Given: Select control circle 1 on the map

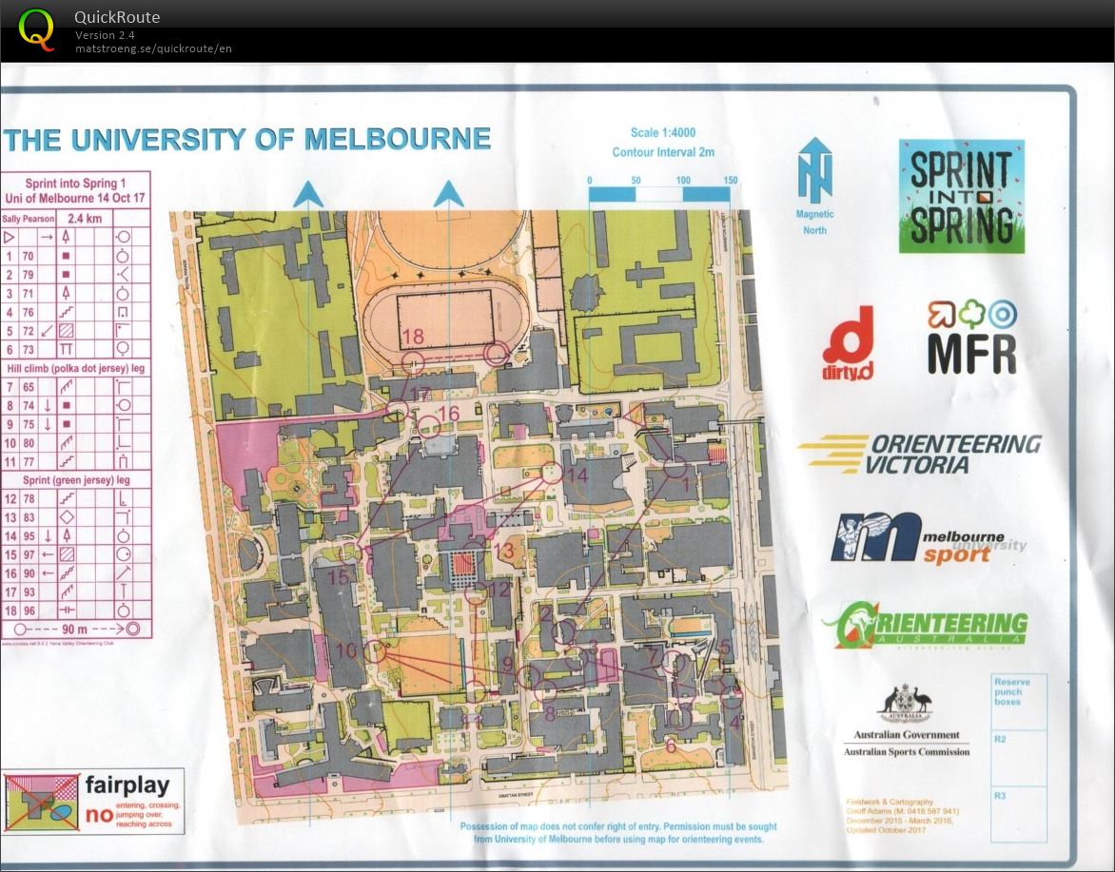Looking at the screenshot, I should [x=675, y=468].
